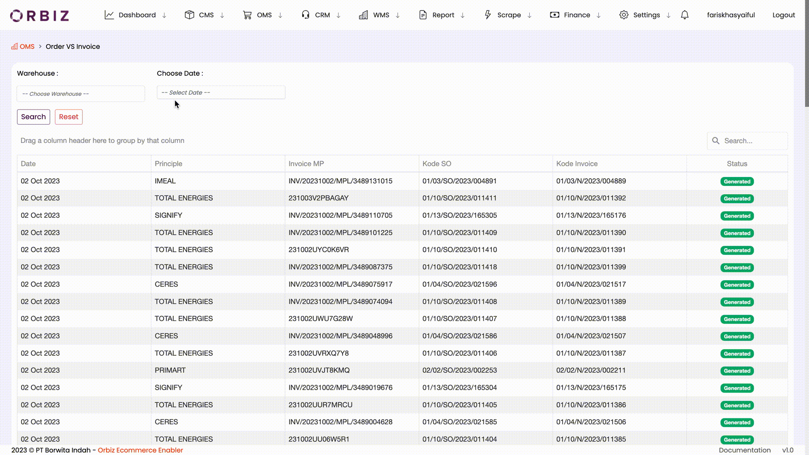Click the notification bell

(x=684, y=14)
